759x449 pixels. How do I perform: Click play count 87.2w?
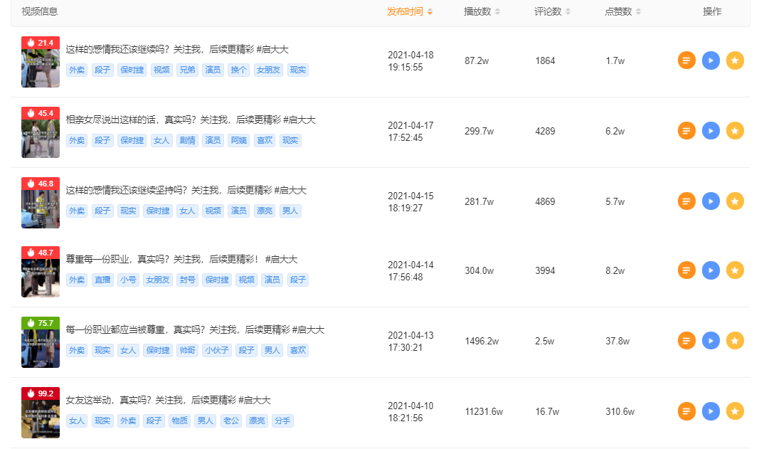tap(477, 61)
